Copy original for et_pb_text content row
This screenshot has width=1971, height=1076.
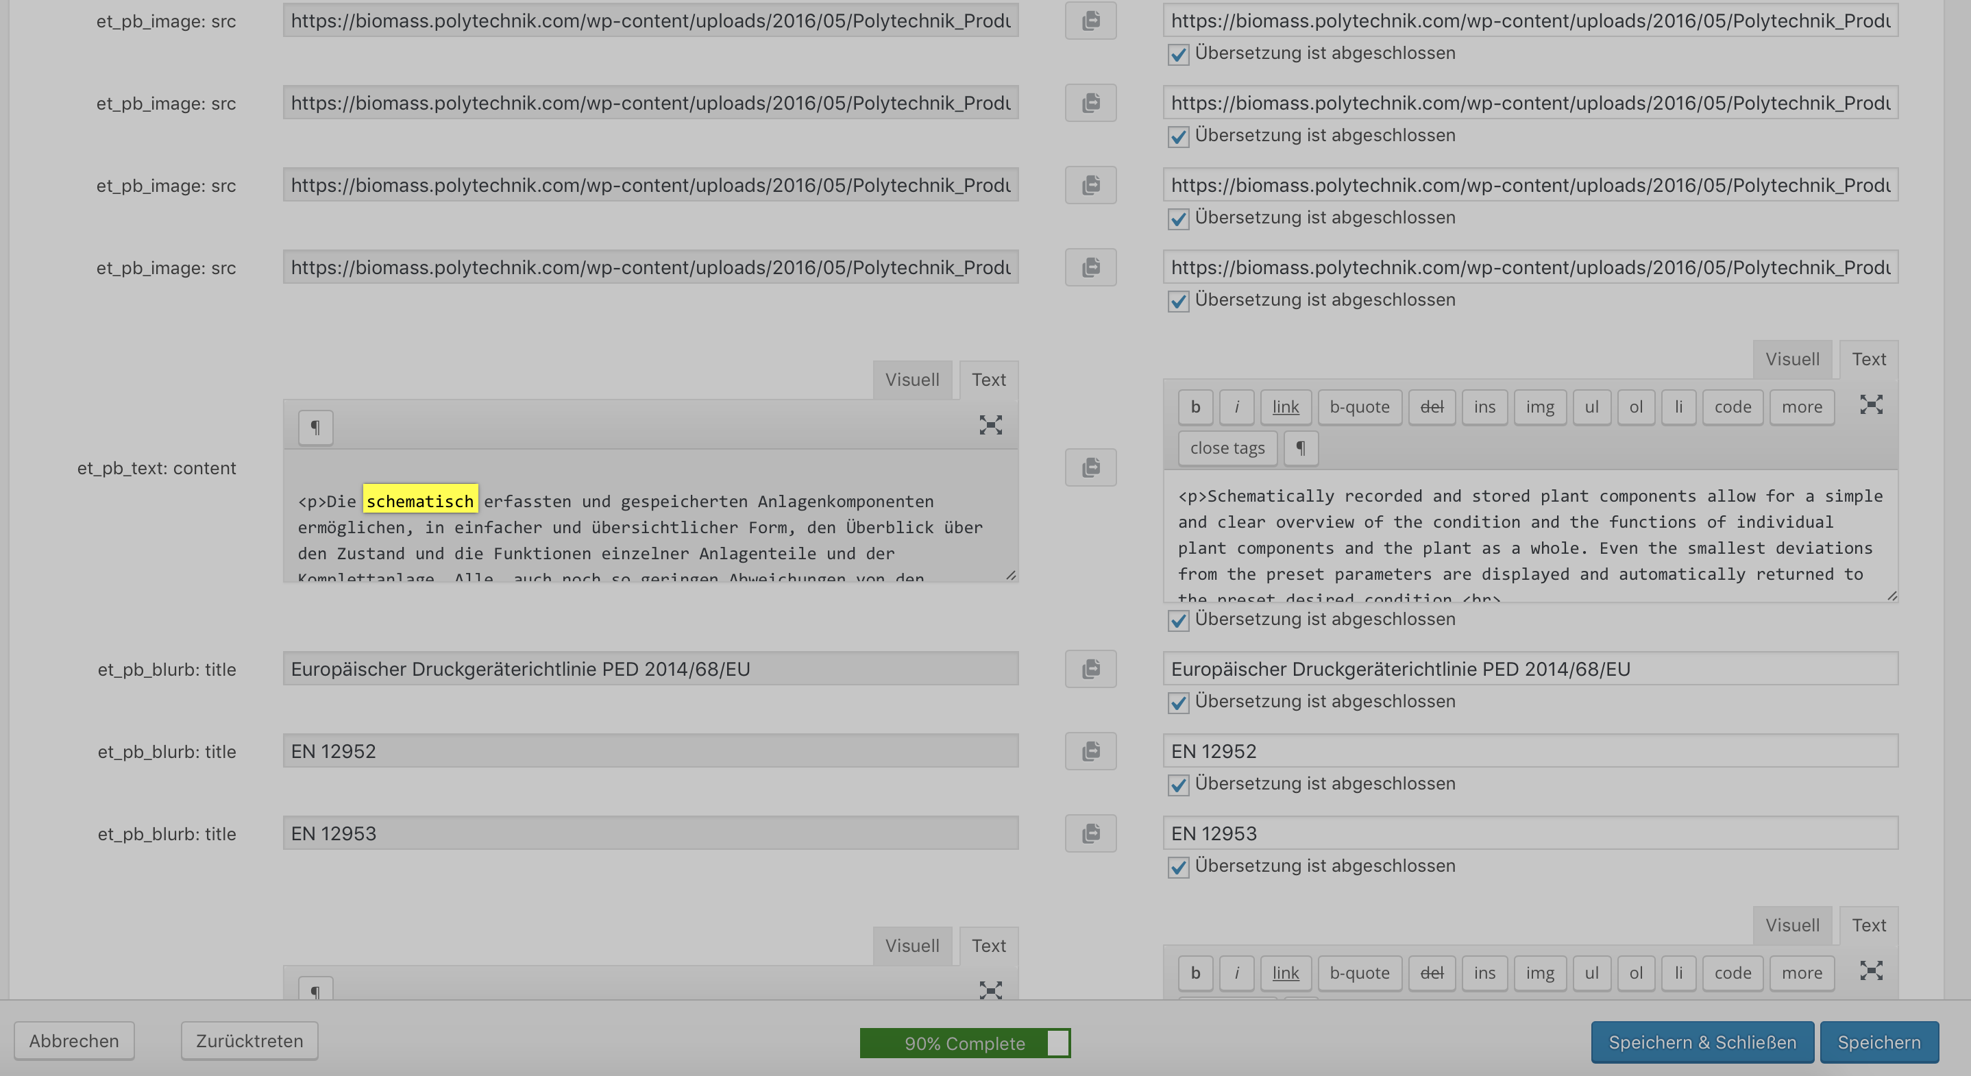1090,467
